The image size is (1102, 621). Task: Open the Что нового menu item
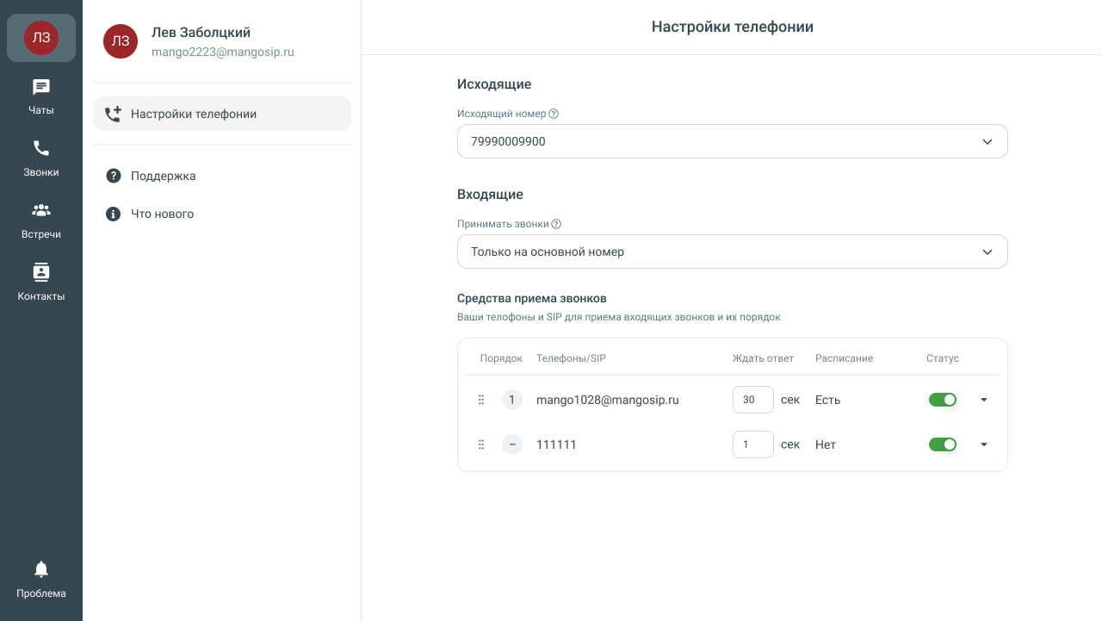162,214
